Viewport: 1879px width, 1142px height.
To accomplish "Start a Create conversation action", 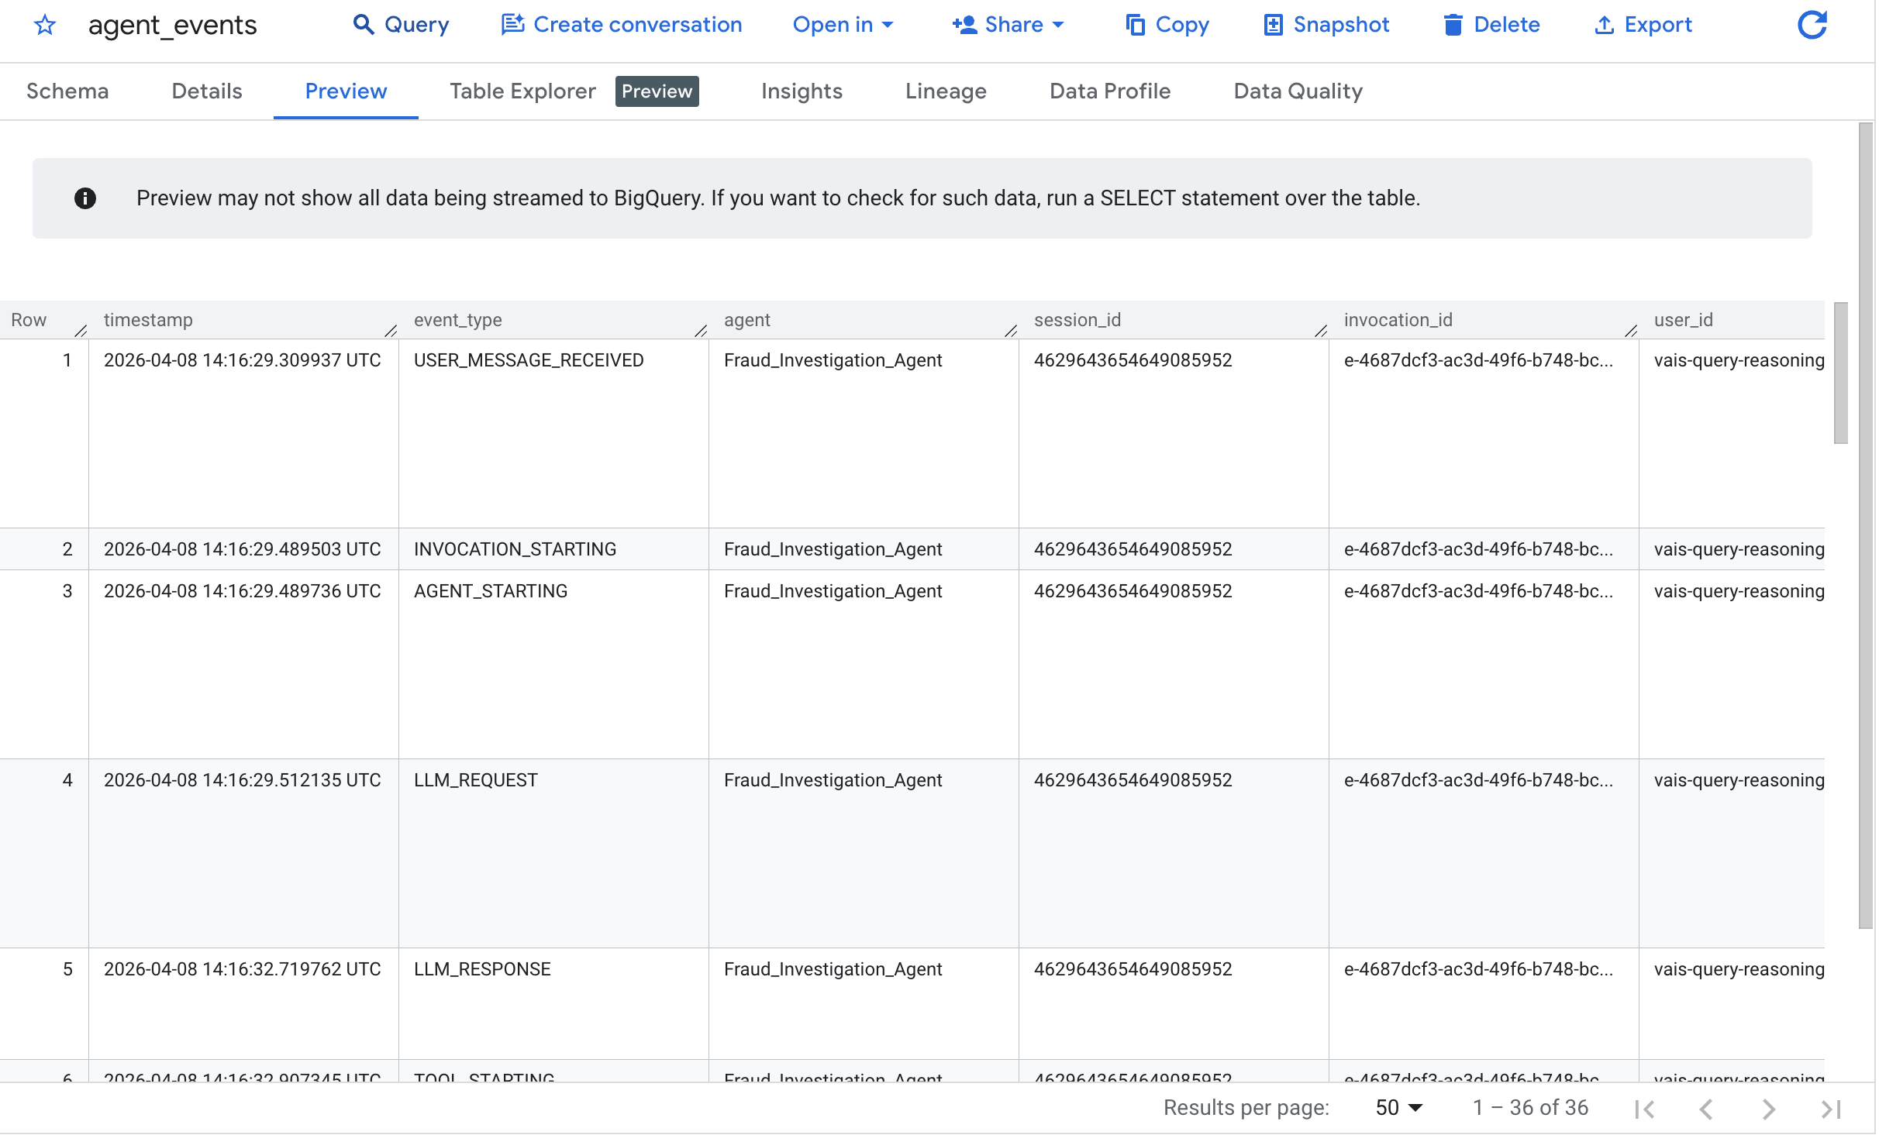I will [x=619, y=25].
